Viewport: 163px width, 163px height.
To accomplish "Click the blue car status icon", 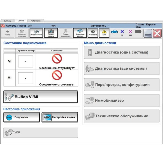I will (x=114, y=32).
